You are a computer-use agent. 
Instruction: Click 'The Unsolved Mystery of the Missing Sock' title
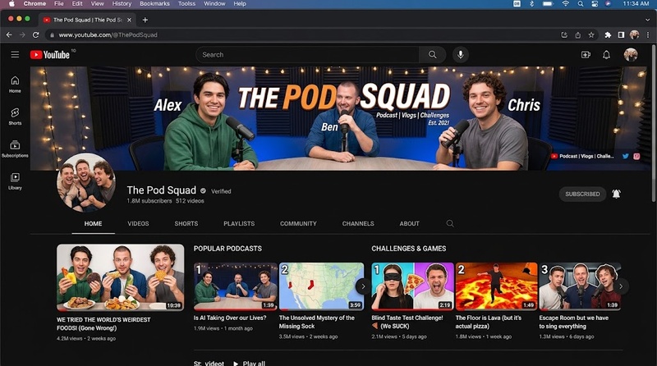coord(317,322)
